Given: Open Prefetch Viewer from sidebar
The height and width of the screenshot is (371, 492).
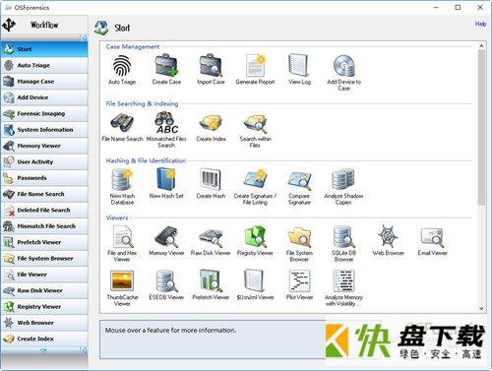Looking at the screenshot, I should [x=44, y=242].
